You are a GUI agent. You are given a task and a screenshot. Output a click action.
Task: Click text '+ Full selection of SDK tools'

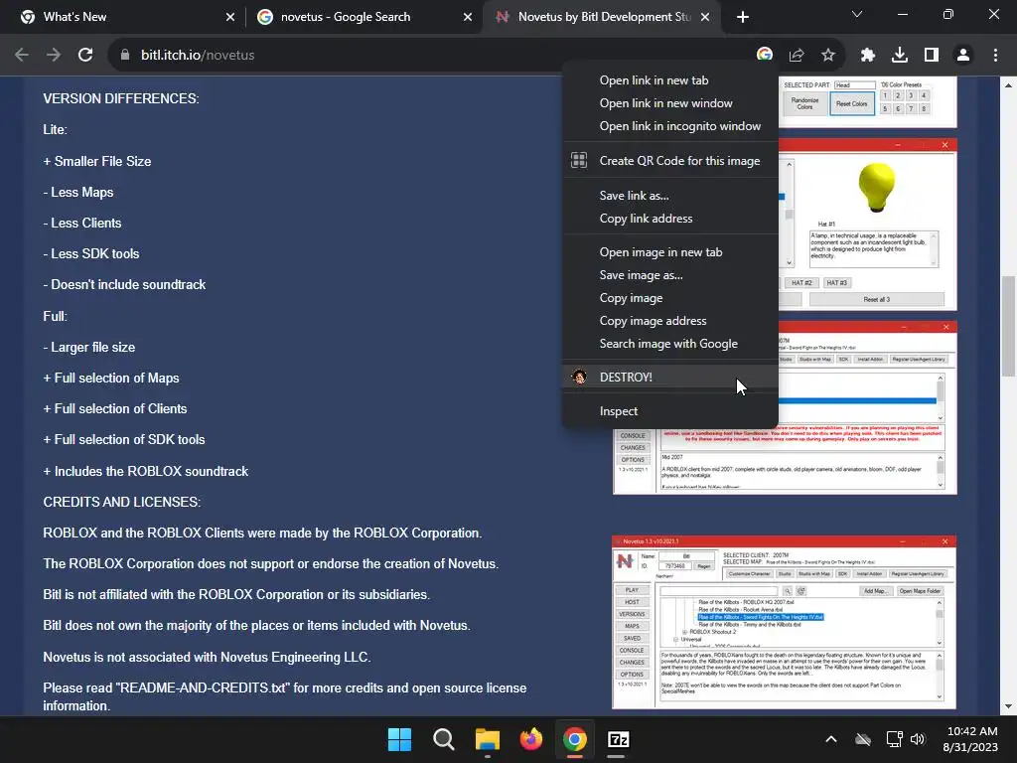tap(124, 440)
